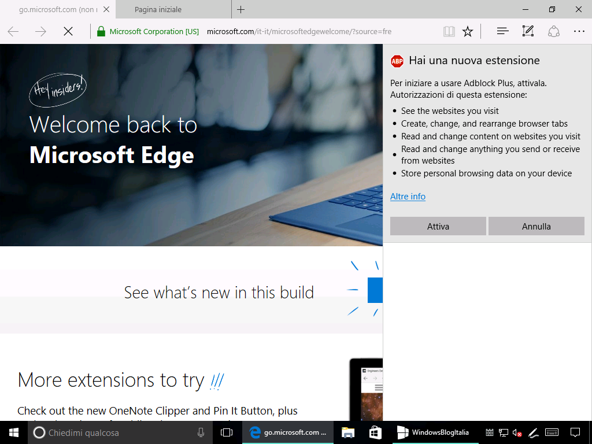Click the Welcome back to Microsoft Edge heading
This screenshot has width=592, height=444.
click(x=113, y=140)
